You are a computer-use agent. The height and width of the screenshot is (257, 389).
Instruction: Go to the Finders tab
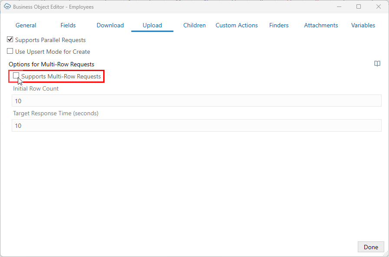(x=278, y=25)
